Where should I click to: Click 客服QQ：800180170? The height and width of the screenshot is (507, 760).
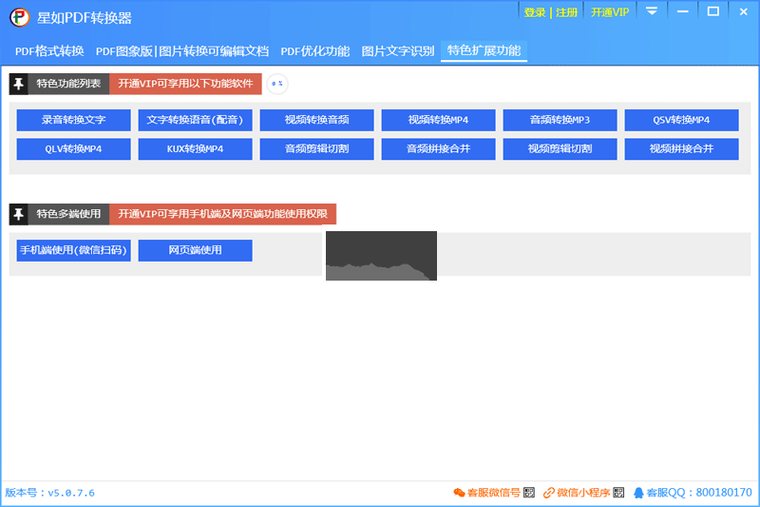699,493
